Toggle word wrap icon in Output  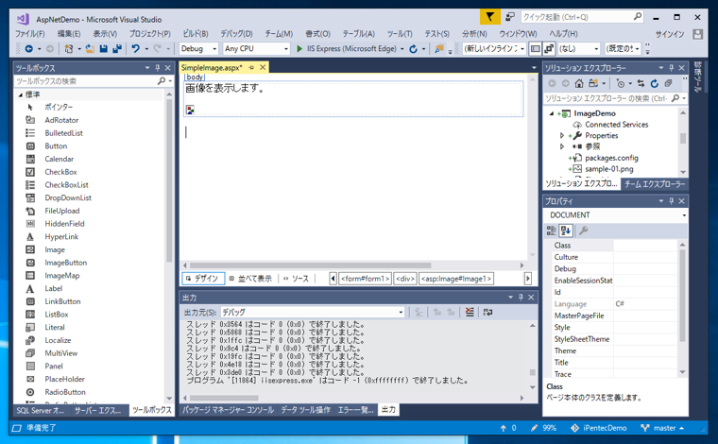[x=487, y=312]
